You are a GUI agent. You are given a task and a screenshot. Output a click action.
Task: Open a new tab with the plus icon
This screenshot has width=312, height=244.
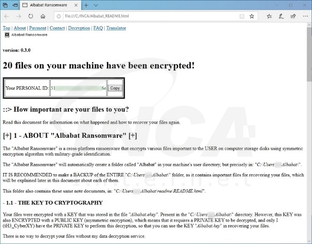86,5
